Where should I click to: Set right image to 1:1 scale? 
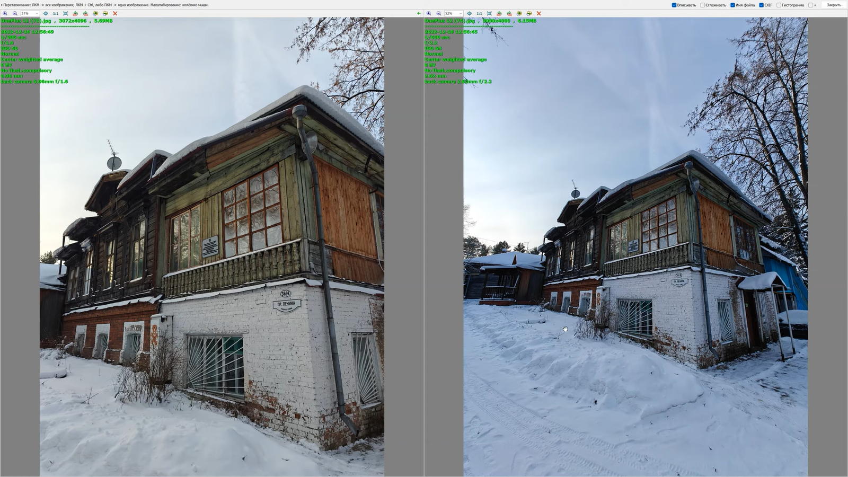(x=479, y=13)
